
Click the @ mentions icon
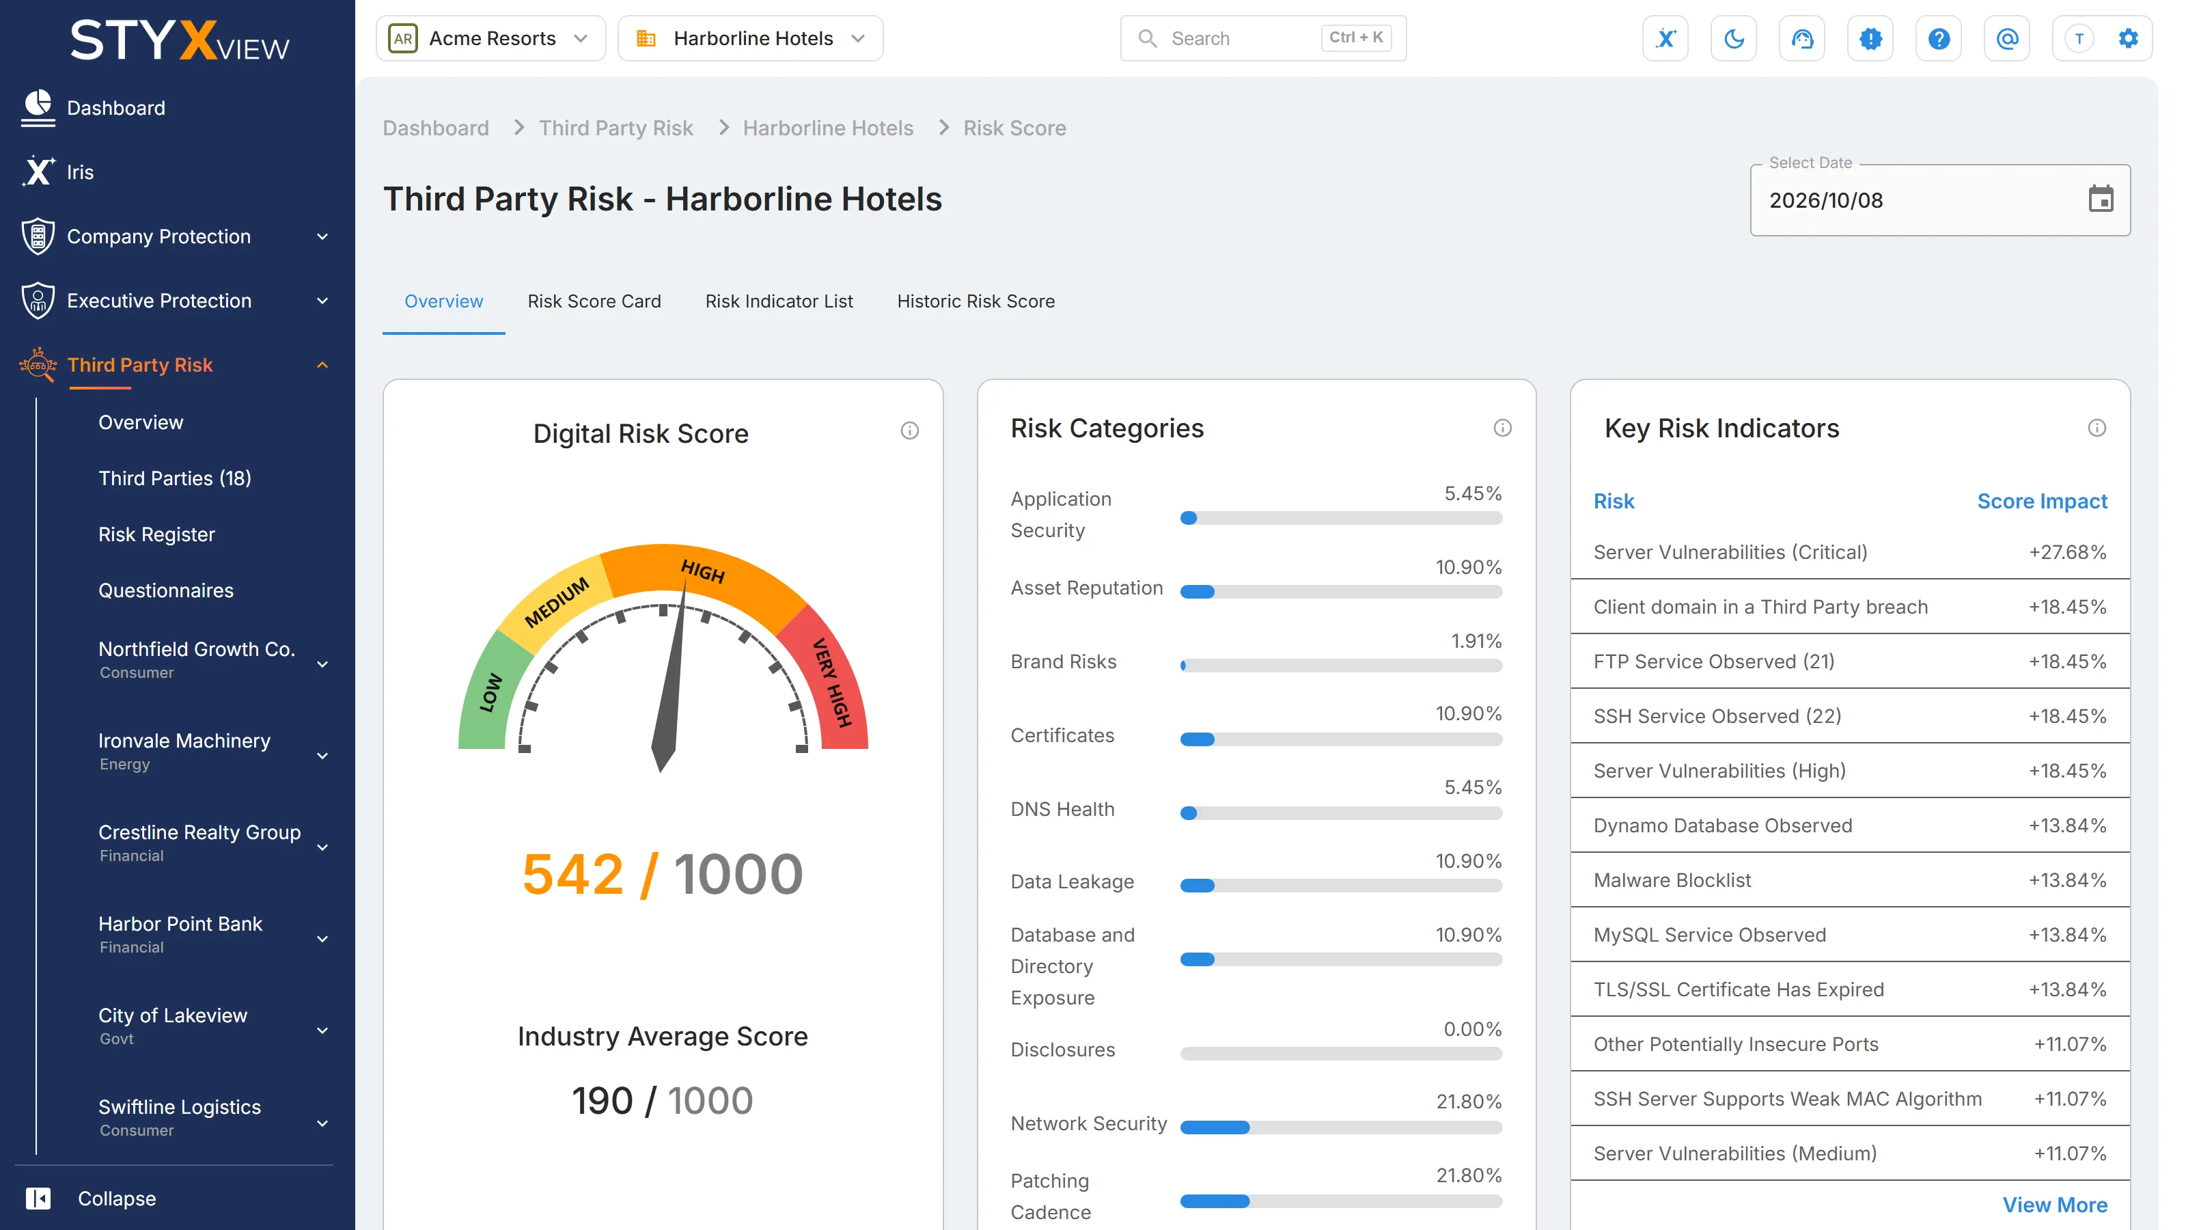coord(2007,38)
